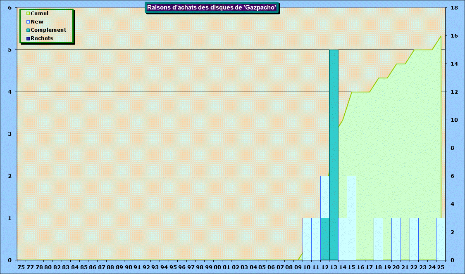Click the '75' label on the x-axis

point(21,267)
